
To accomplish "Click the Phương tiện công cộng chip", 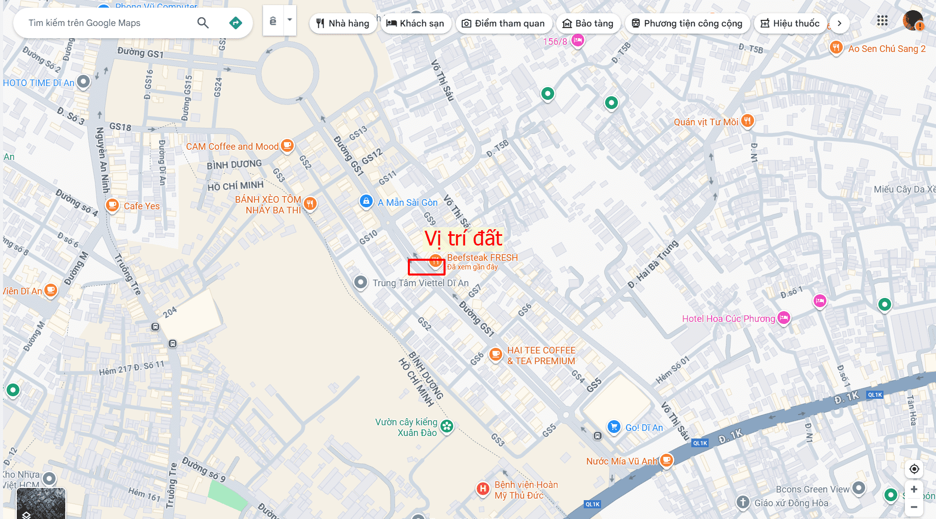I will click(687, 23).
